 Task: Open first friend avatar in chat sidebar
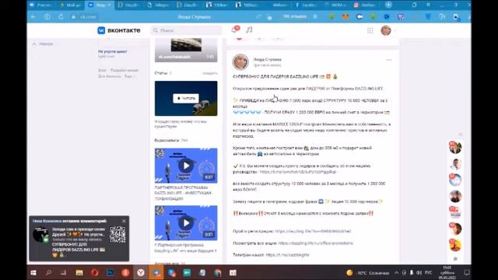[455, 147]
